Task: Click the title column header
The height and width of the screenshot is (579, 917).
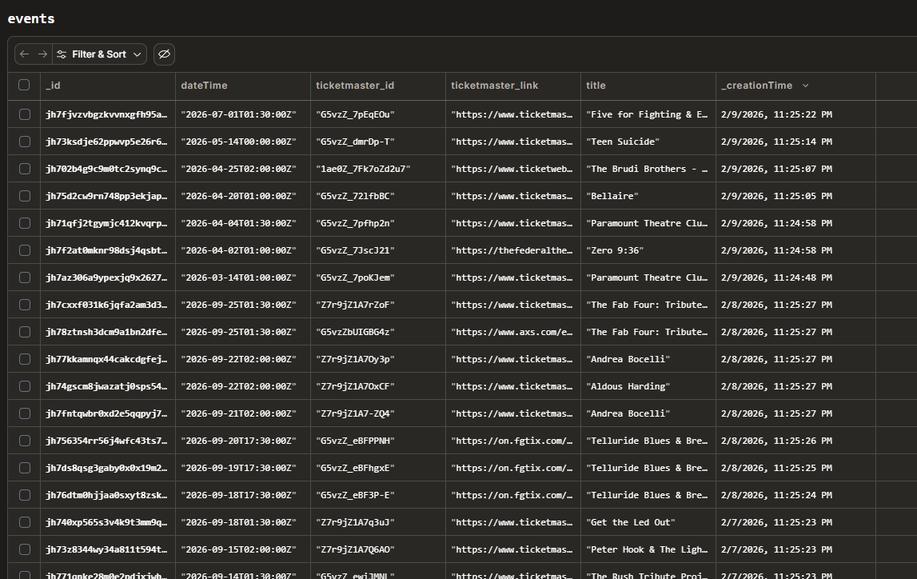Action: 648,86
